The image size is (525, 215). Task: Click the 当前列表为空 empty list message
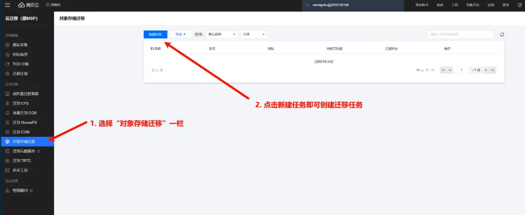point(324,62)
